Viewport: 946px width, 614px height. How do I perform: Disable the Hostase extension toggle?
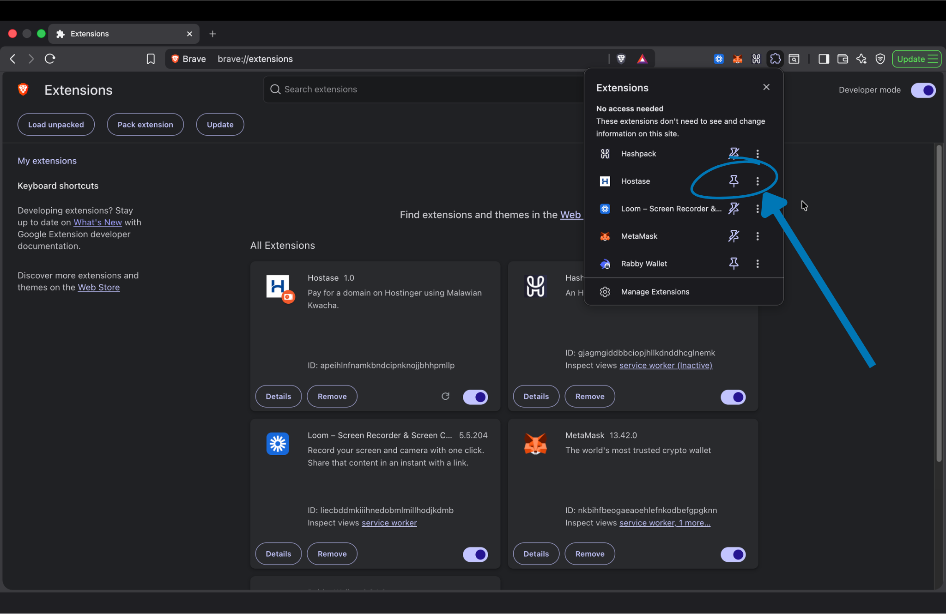[475, 397]
